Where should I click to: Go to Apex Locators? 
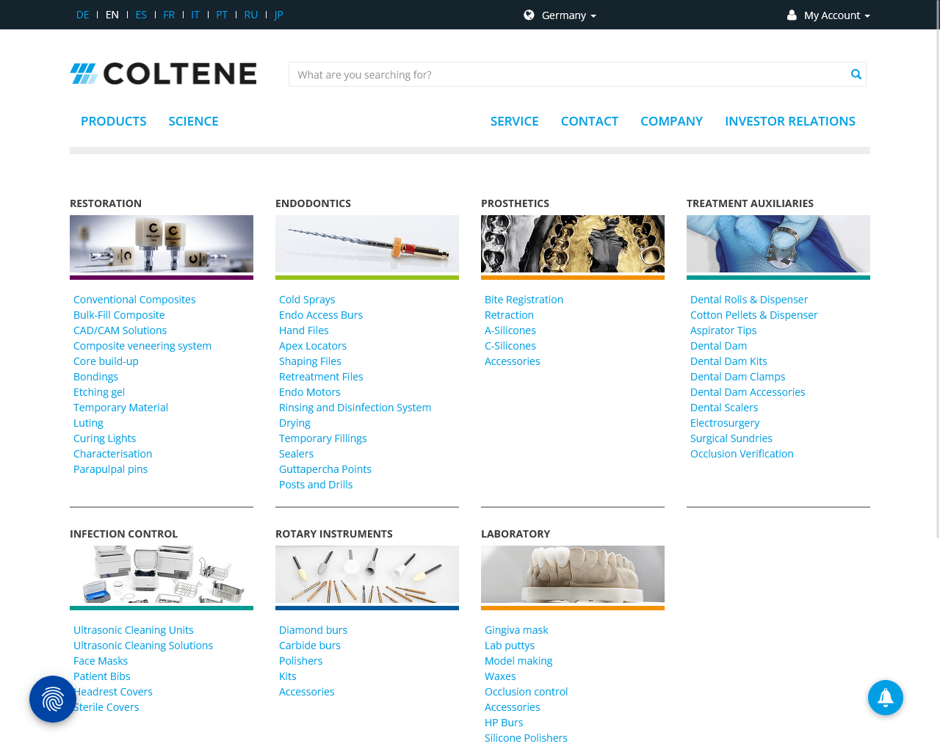313,346
